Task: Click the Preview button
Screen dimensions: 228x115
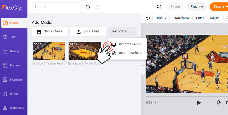Action: (x=196, y=7)
